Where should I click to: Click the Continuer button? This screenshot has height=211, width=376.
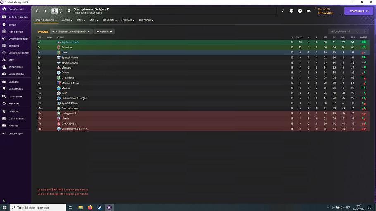click(359, 11)
